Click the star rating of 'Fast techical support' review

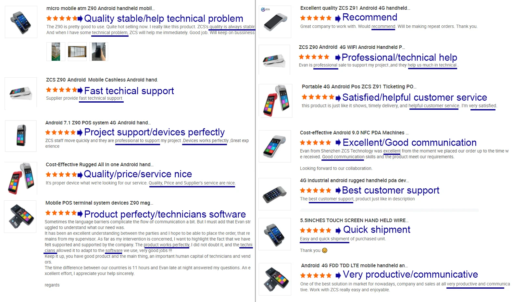point(61,90)
